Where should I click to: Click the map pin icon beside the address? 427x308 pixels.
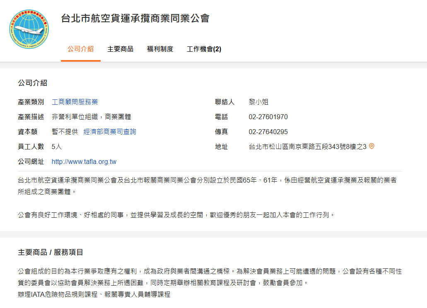[372, 146]
